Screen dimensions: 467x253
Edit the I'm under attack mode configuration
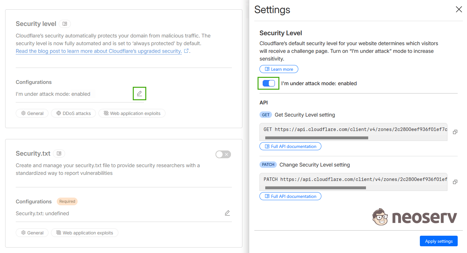(x=140, y=94)
